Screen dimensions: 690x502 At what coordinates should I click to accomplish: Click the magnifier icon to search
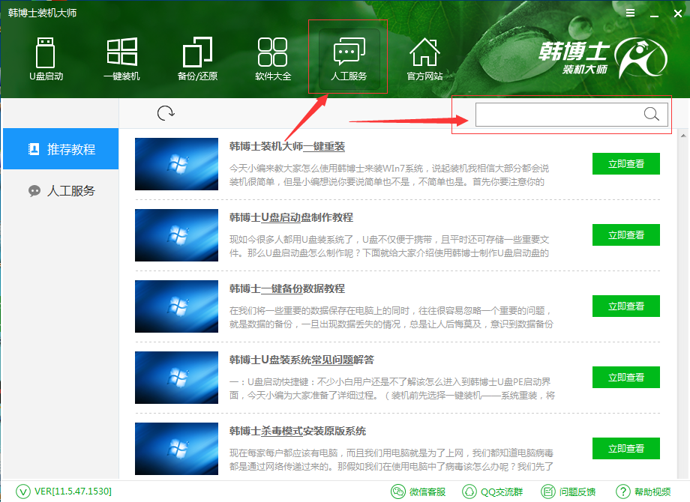point(652,114)
